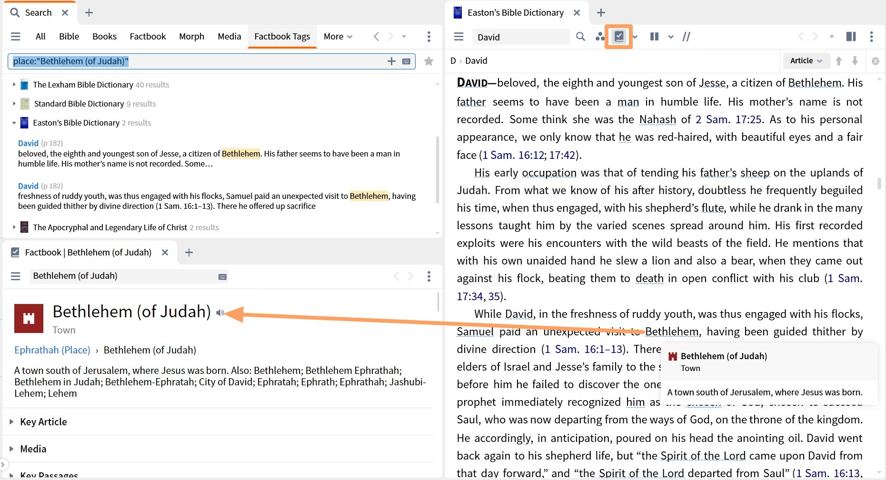Collapse Easton's Bible Dictionary results group
Image resolution: width=886 pixels, height=480 pixels.
pyautogui.click(x=14, y=123)
